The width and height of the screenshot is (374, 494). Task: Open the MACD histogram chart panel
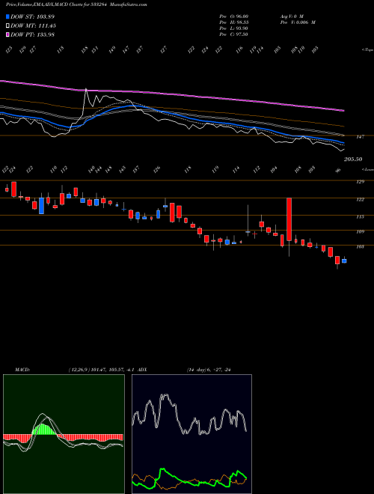point(64,434)
